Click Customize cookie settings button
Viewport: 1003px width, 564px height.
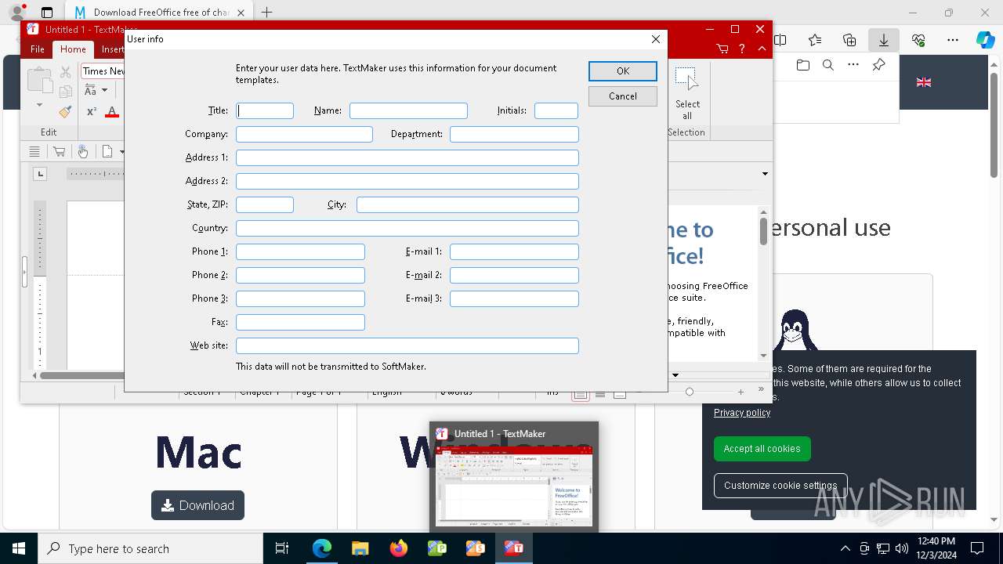[780, 486]
